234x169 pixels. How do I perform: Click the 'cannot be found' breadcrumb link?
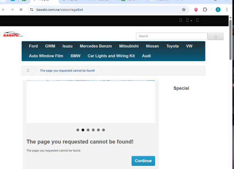(67, 70)
